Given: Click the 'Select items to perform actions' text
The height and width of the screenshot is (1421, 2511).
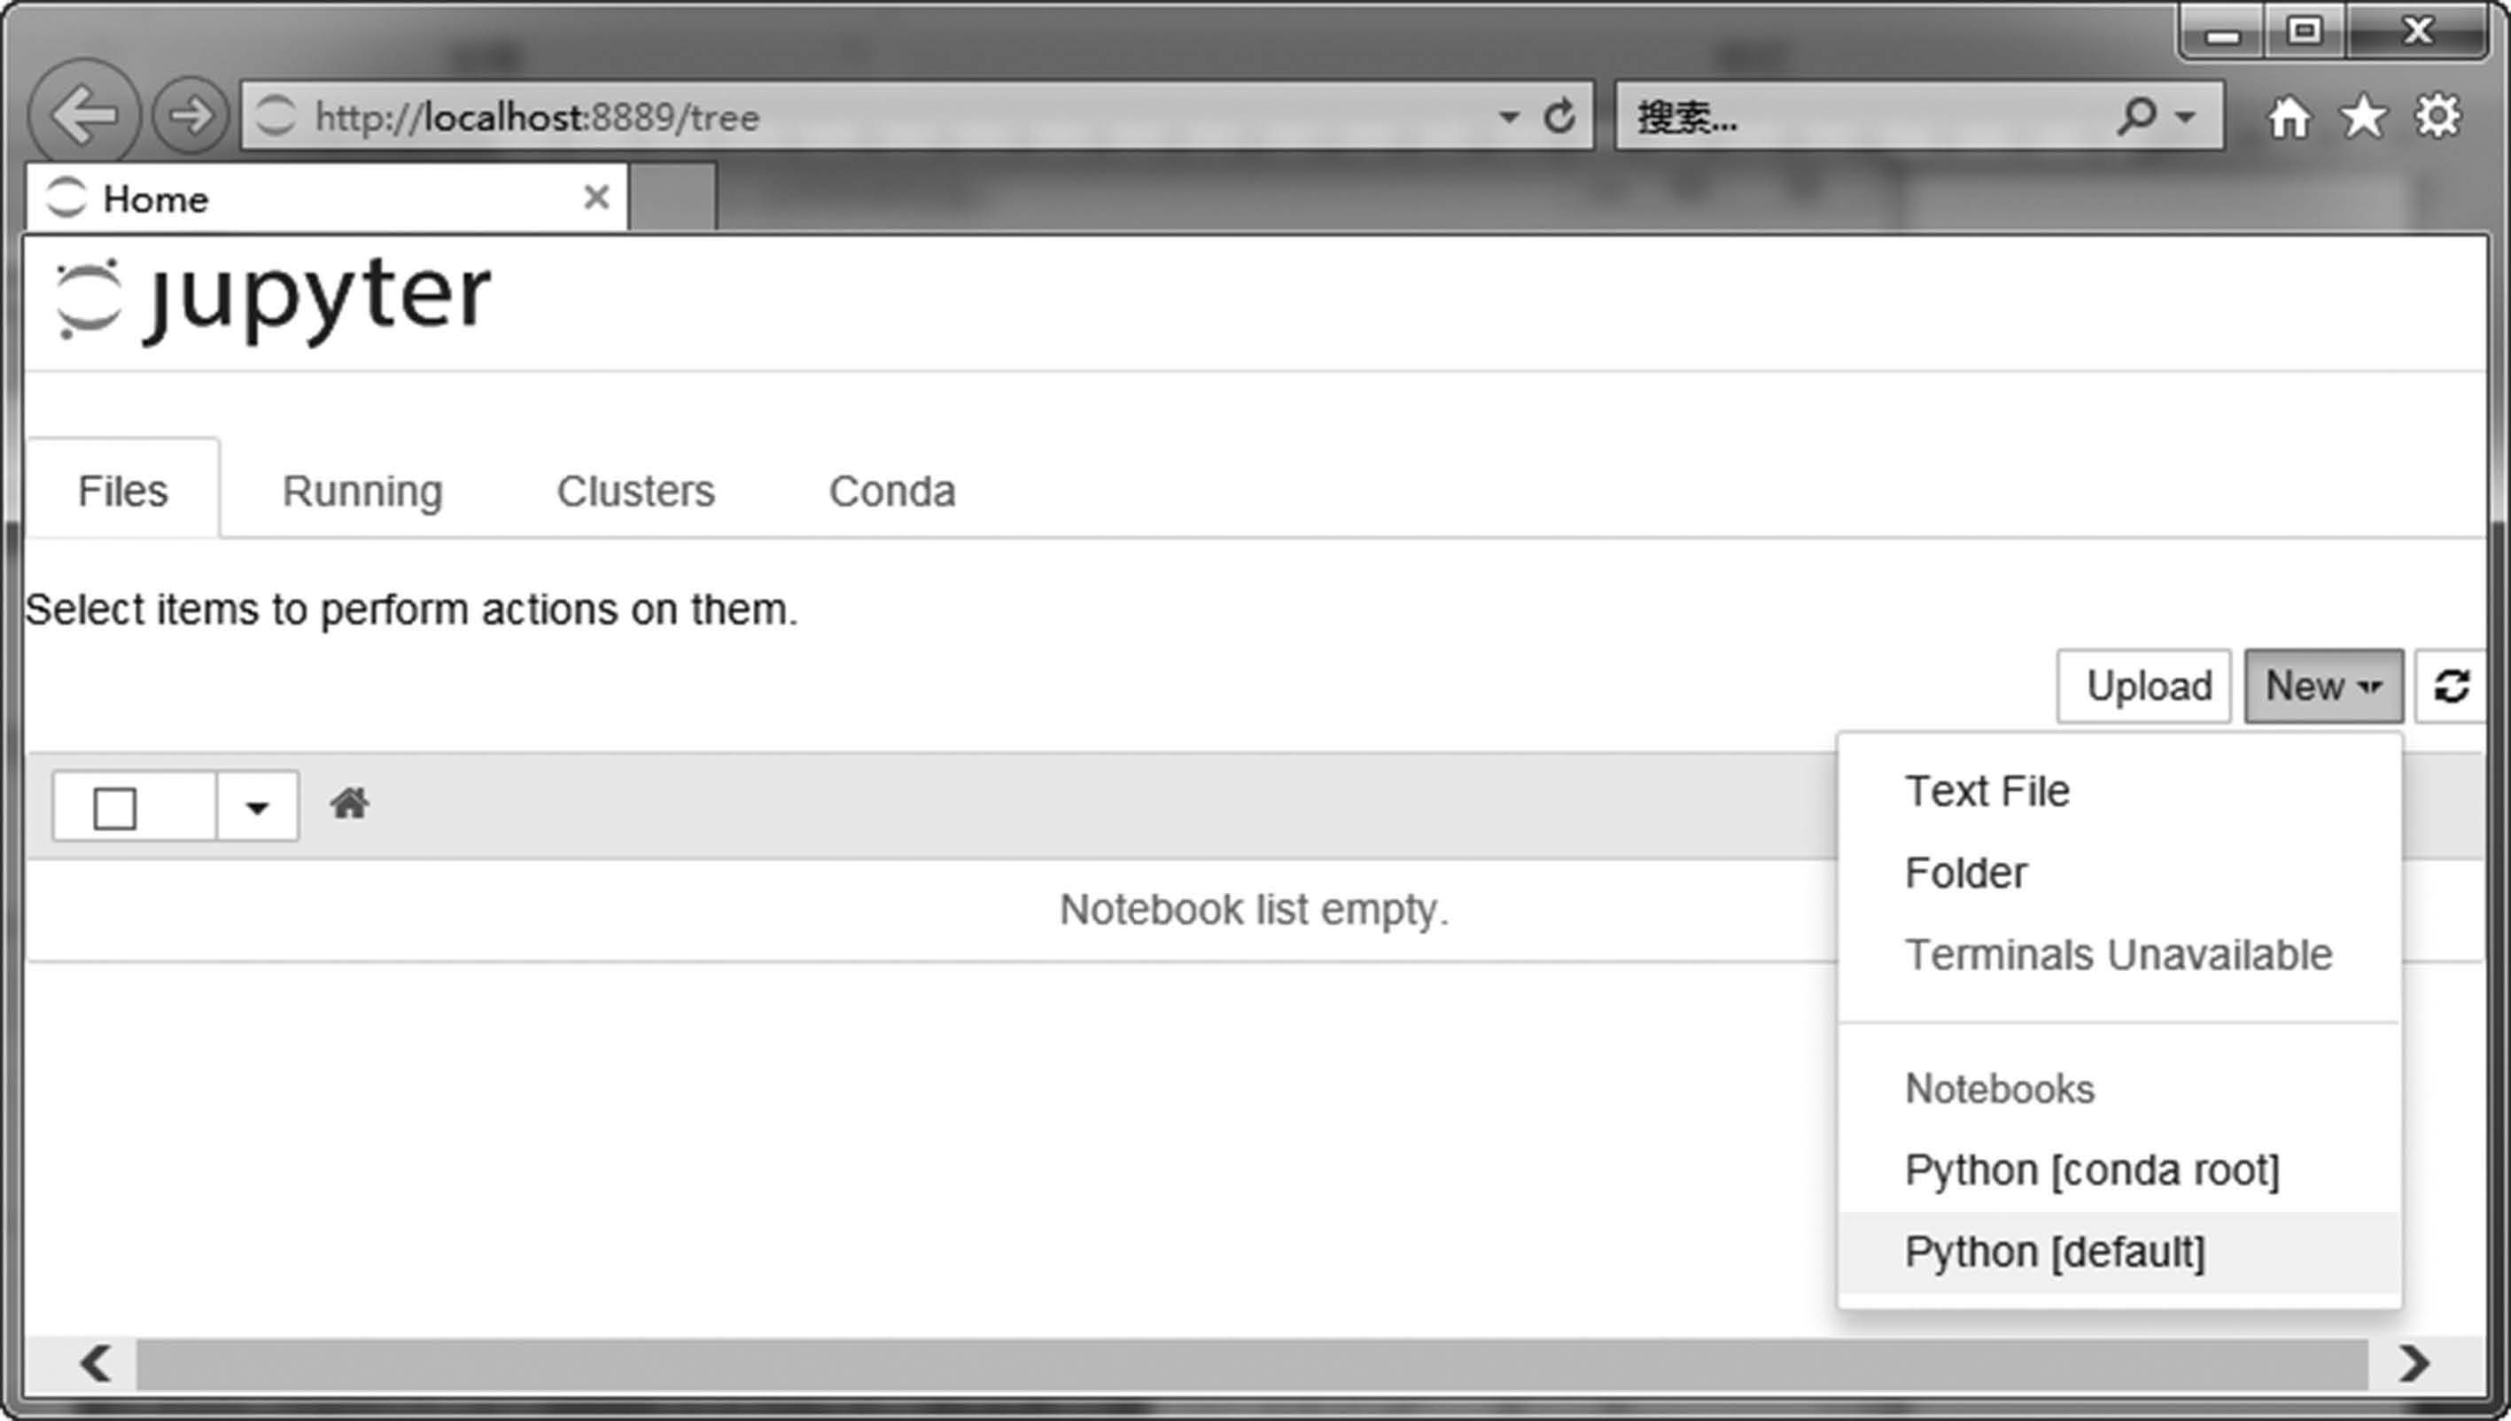Looking at the screenshot, I should [x=411, y=609].
